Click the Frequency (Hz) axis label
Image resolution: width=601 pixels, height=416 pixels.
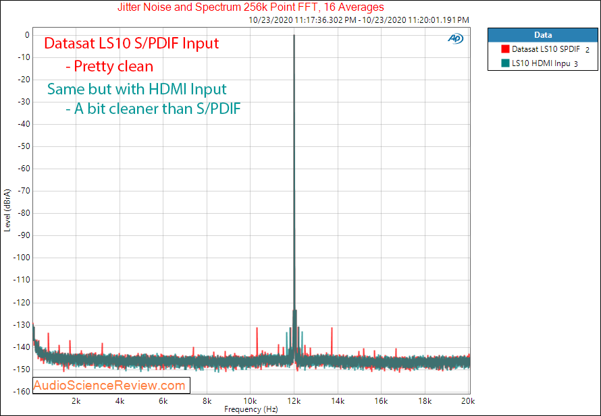click(251, 409)
